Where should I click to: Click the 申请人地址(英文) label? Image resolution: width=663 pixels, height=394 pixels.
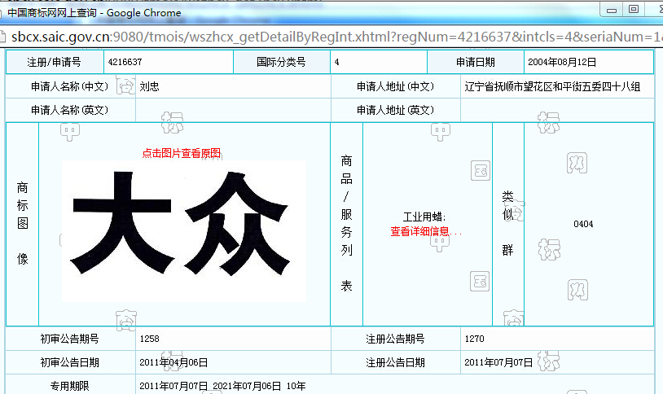395,111
